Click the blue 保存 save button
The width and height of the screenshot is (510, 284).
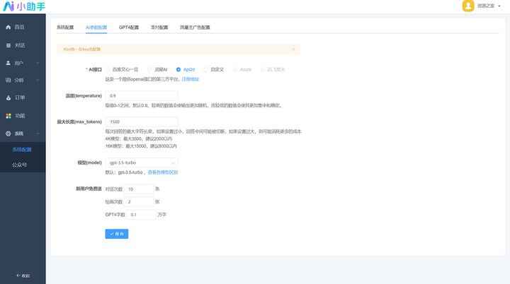(x=116, y=233)
